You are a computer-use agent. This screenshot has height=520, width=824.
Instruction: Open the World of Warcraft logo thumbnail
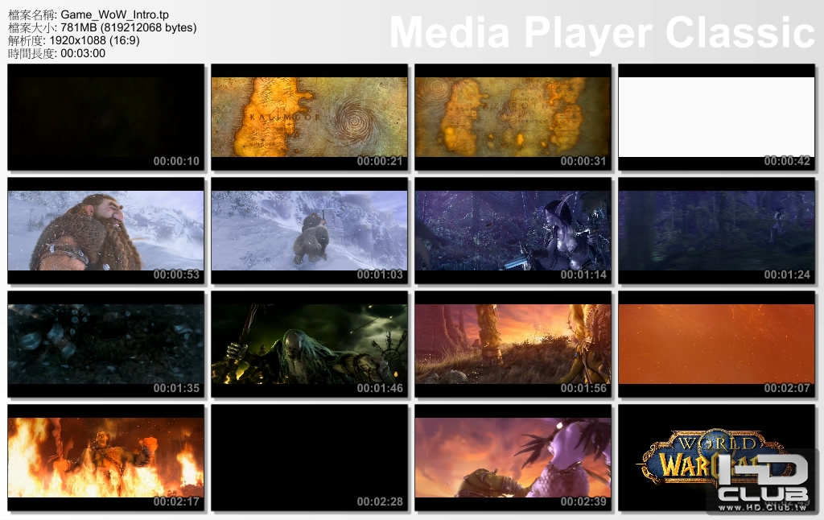[716, 457]
